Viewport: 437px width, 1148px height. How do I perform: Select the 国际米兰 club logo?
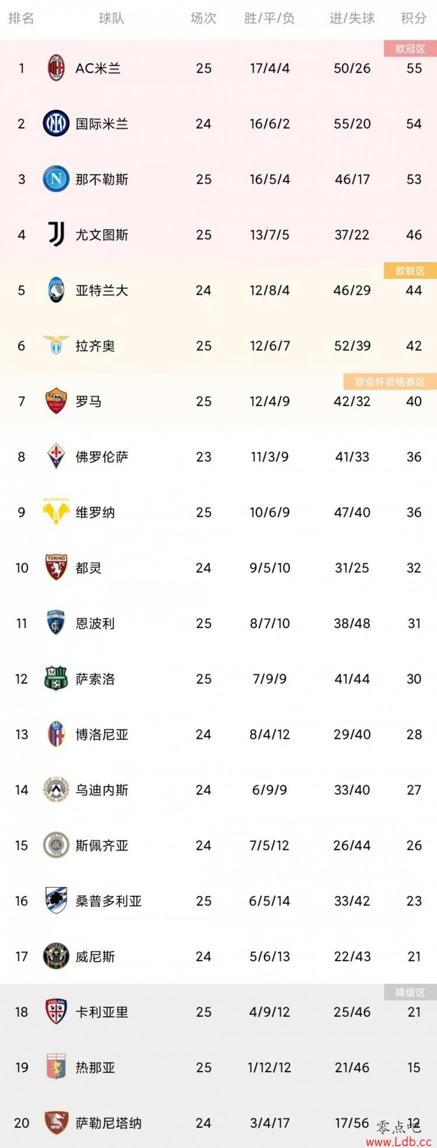[x=56, y=123]
